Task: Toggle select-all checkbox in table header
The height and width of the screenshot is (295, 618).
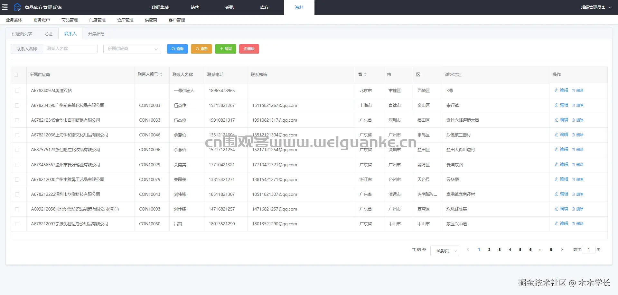Action: 16,75
